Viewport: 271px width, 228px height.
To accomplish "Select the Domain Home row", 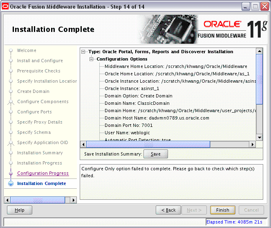I will [180, 111].
